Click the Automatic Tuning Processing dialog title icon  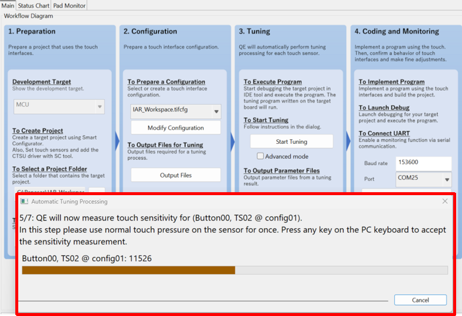[24, 201]
